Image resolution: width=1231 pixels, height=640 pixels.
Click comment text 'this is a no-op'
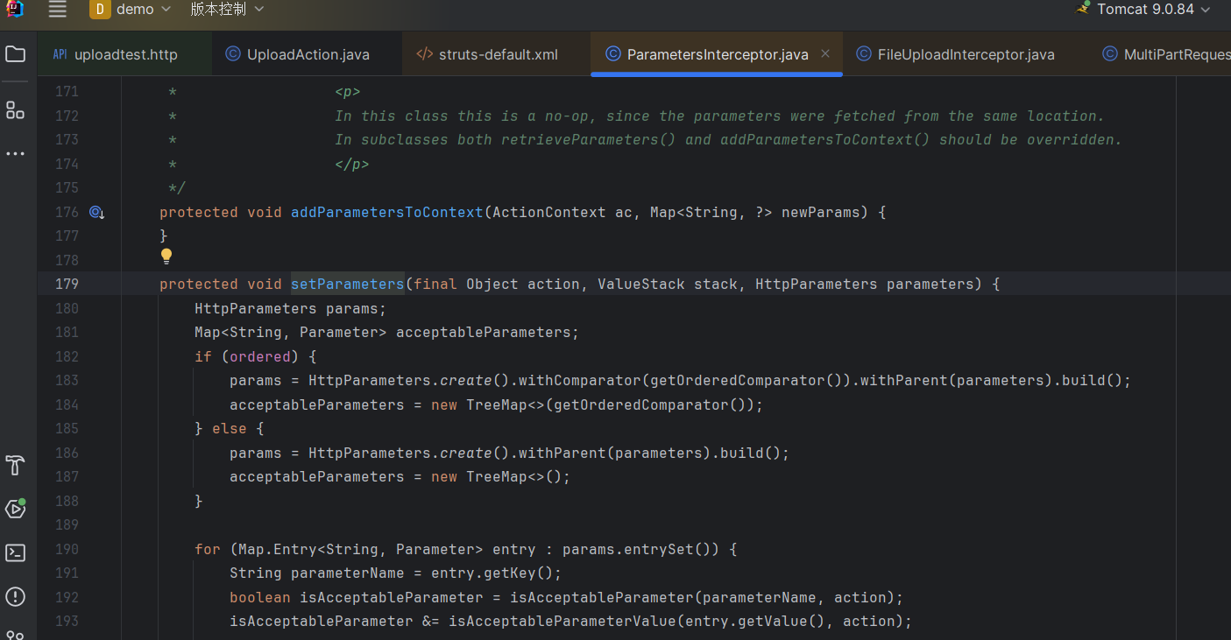522,116
